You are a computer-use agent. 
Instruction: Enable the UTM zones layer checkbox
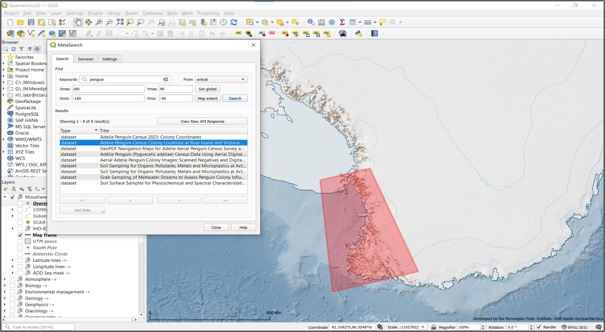[x=20, y=241]
